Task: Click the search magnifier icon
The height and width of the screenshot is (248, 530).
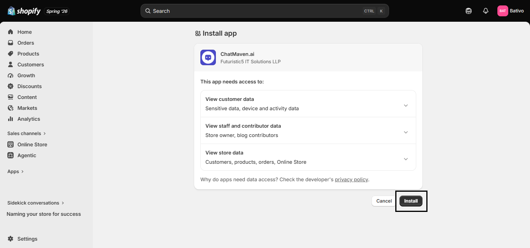Action: (148, 11)
